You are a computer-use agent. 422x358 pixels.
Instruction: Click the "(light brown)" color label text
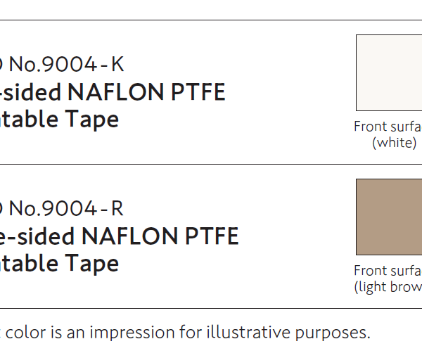click(388, 287)
